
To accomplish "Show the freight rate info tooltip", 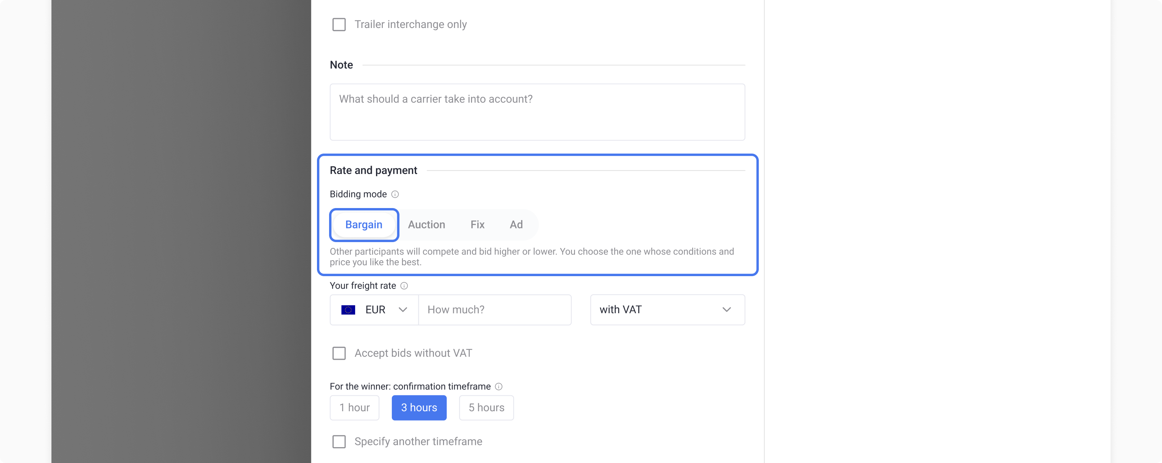I will [x=404, y=286].
